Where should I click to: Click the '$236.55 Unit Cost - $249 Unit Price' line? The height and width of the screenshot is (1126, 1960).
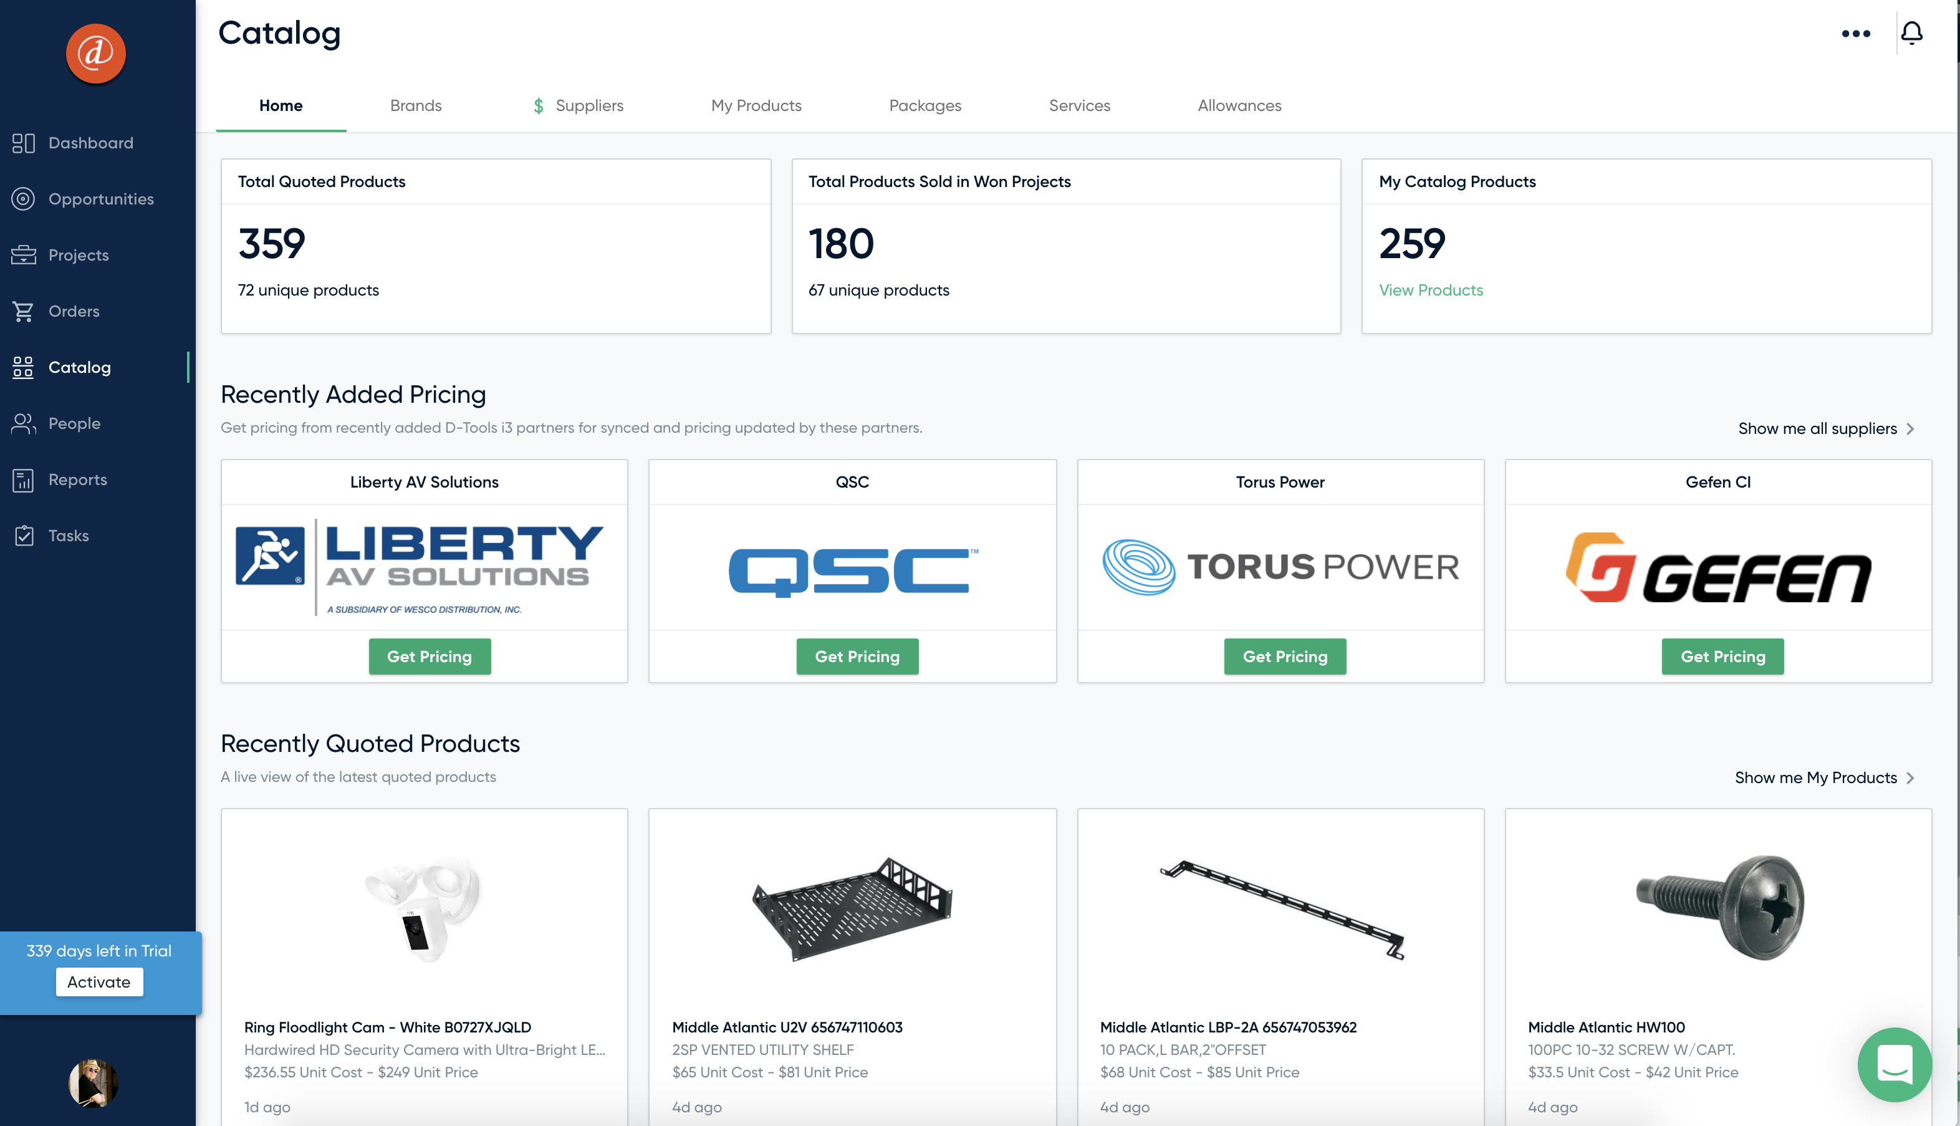click(360, 1072)
